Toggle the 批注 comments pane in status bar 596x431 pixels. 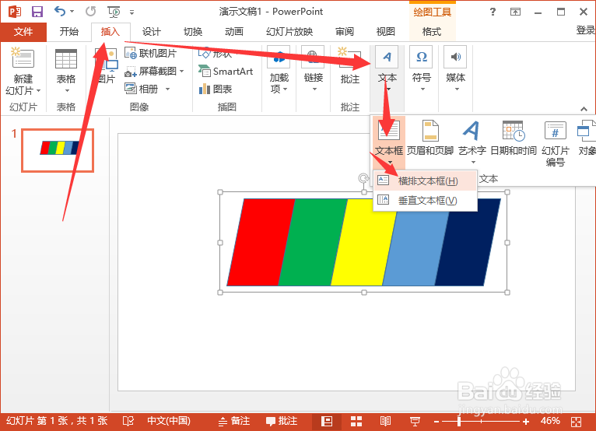[282, 421]
